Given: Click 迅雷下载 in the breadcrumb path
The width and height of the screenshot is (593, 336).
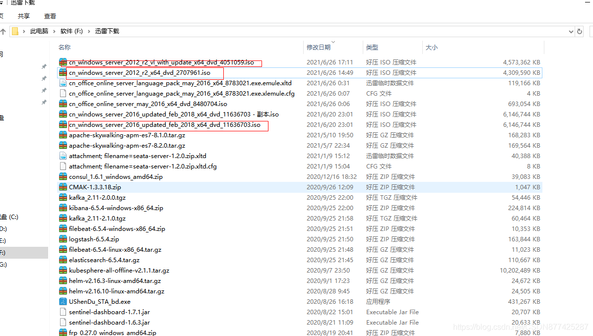Looking at the screenshot, I should tap(107, 31).
